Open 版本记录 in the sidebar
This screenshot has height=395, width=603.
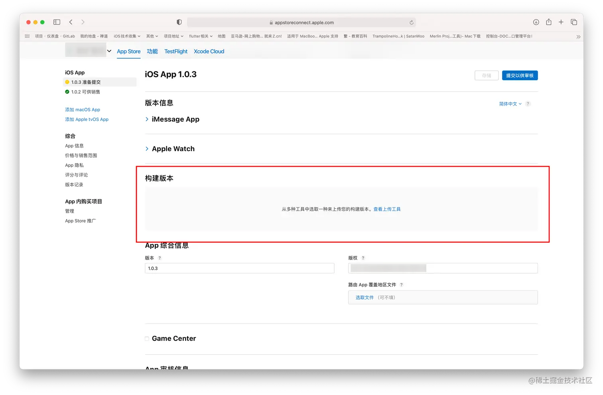tap(74, 185)
